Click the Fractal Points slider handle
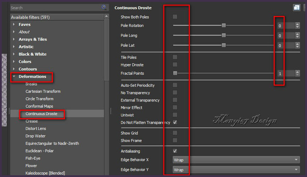The width and height of the screenshot is (307, 177). point(175,73)
